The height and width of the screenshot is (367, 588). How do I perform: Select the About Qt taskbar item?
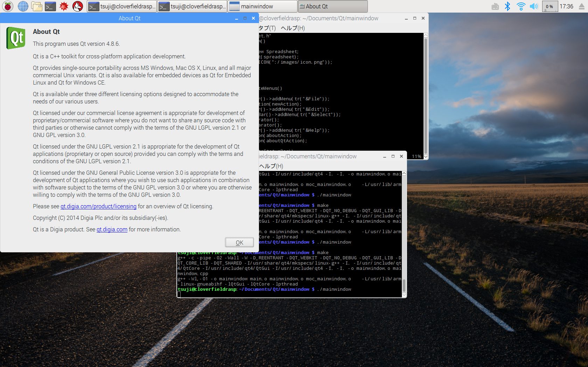click(333, 6)
